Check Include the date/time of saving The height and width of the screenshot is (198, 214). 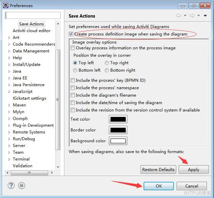72,102
